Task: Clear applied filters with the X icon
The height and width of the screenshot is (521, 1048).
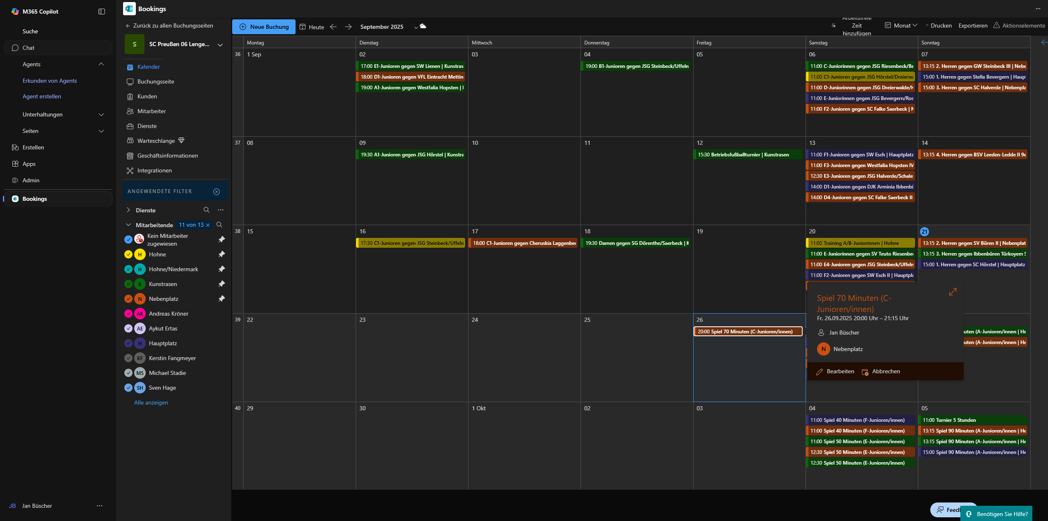Action: [217, 192]
